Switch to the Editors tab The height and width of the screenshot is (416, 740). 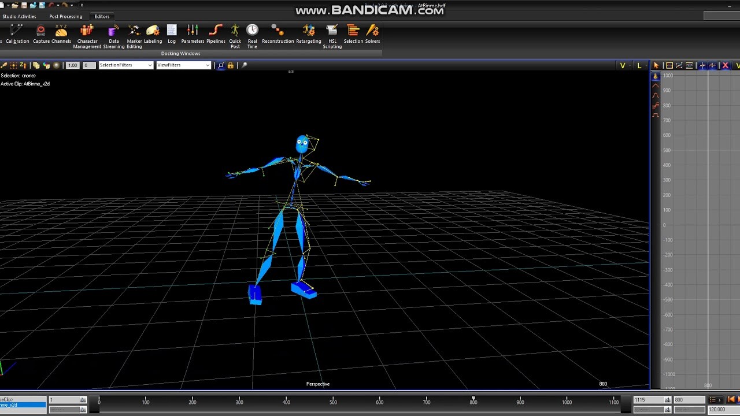tap(102, 16)
